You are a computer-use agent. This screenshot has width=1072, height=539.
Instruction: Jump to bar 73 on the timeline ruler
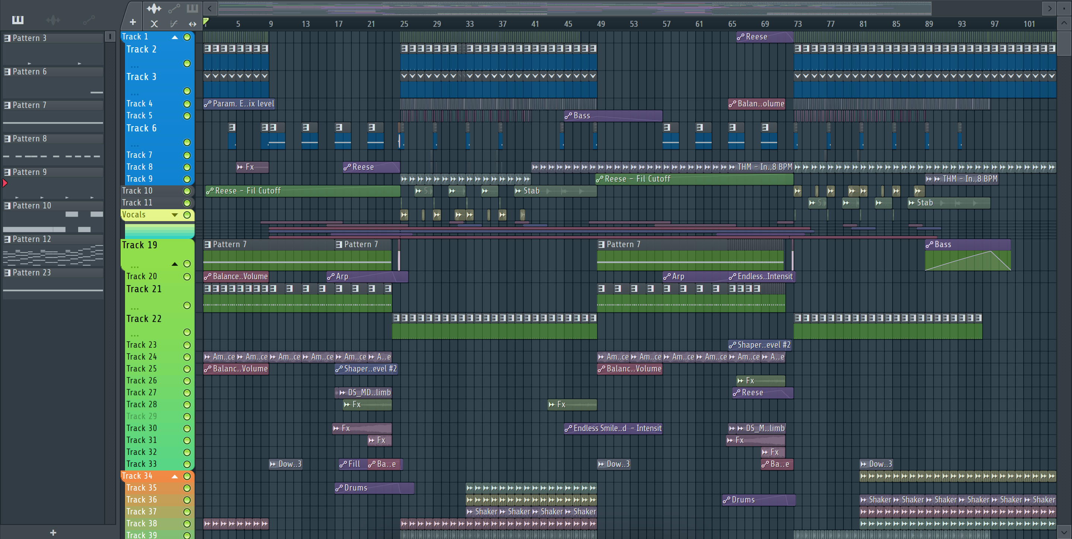pyautogui.click(x=797, y=24)
